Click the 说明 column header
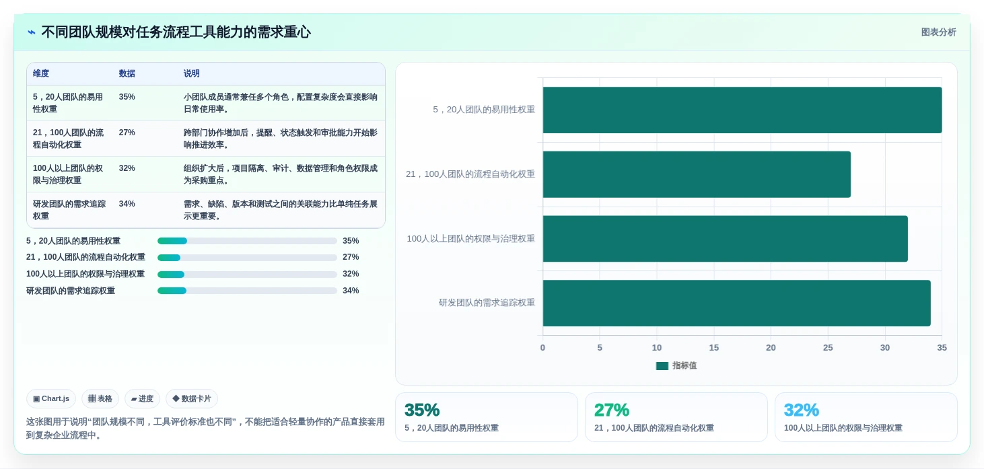The height and width of the screenshot is (469, 984). pos(192,73)
